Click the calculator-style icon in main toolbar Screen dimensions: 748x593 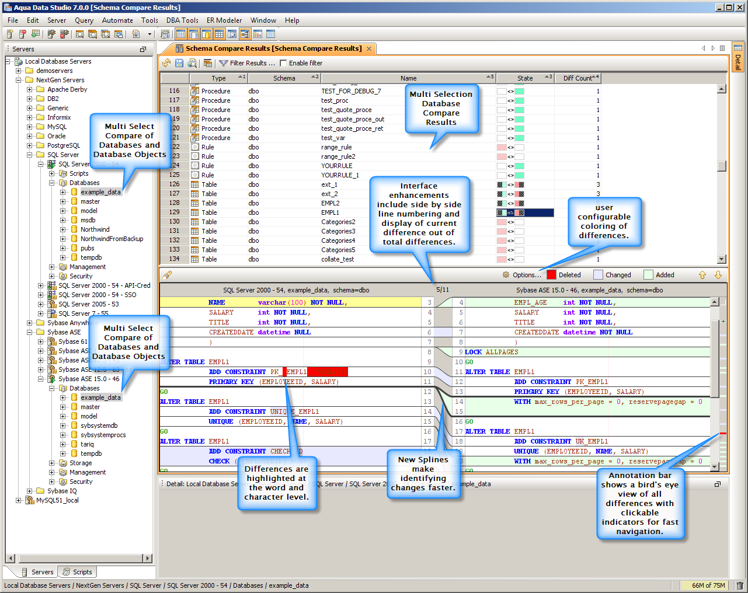(x=165, y=34)
